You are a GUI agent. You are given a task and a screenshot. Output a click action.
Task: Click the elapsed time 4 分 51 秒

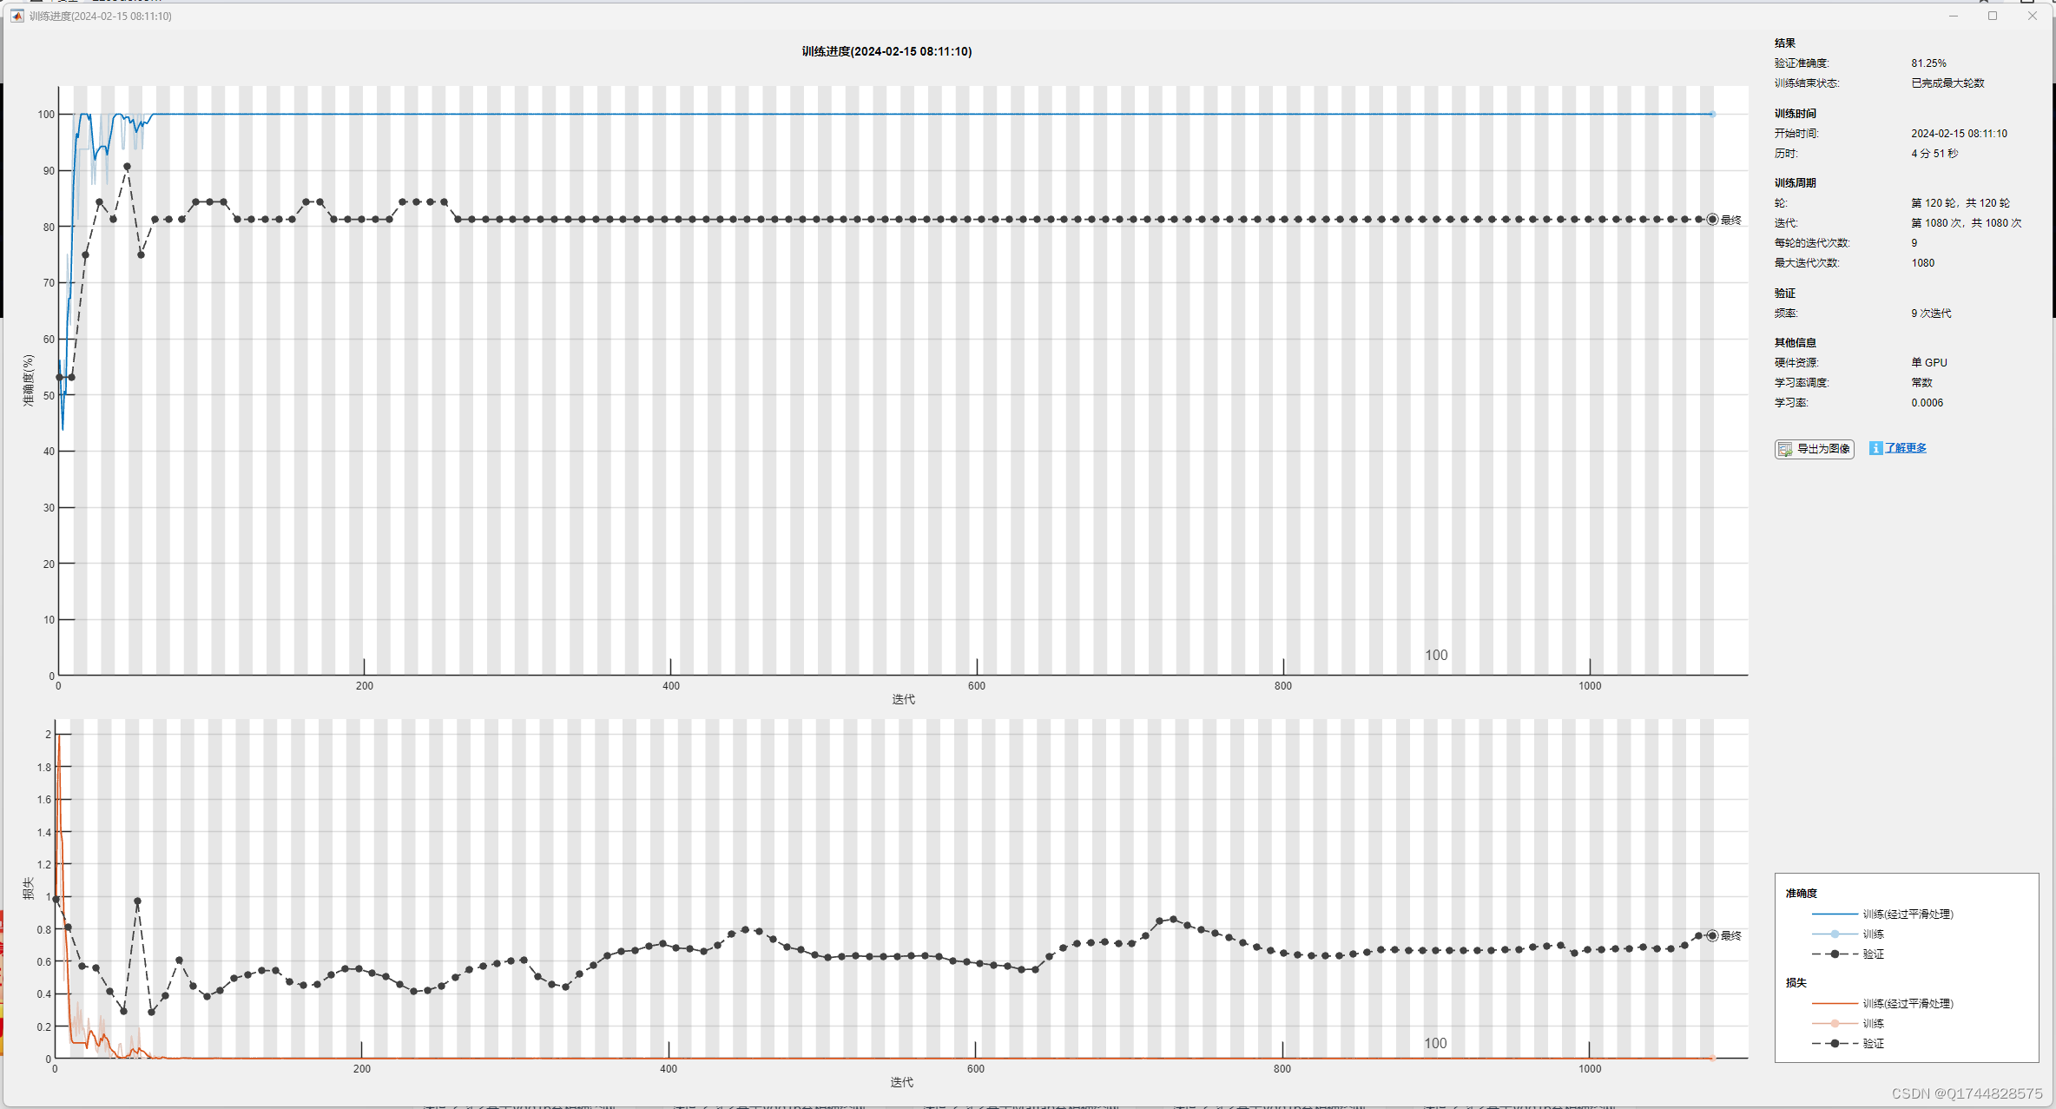(1934, 154)
